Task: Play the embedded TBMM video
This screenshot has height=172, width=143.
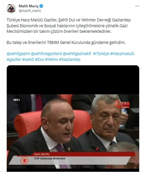Action: click(73, 118)
